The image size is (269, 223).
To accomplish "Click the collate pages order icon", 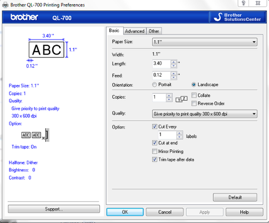I will click(x=181, y=99).
